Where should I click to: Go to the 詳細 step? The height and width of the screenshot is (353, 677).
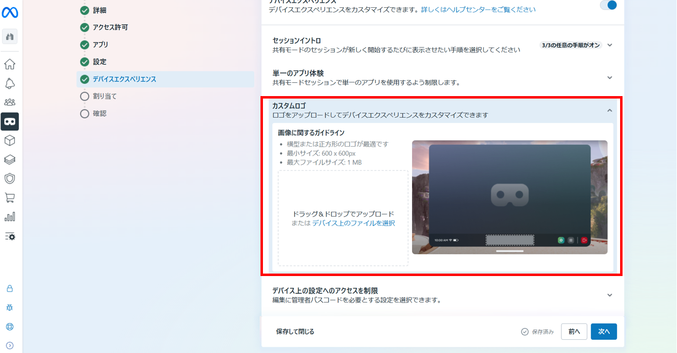click(100, 10)
